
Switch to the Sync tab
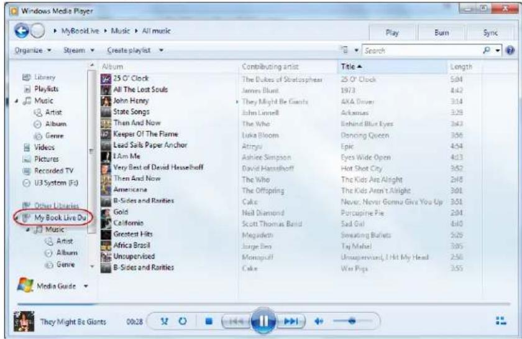(490, 33)
